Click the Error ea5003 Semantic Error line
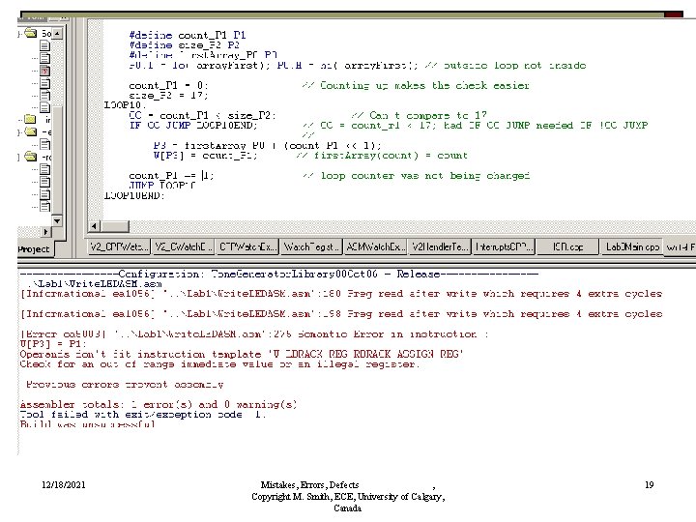696x522 pixels. 254,333
